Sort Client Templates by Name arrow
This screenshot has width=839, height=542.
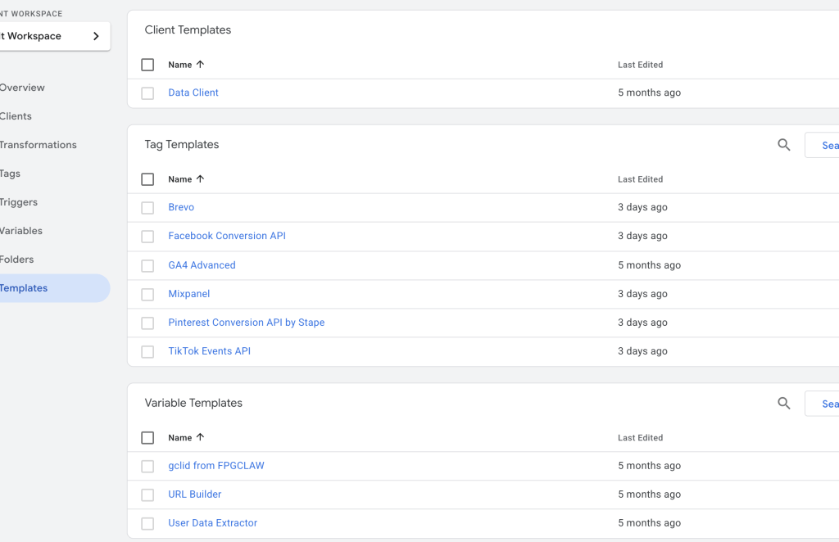pos(200,64)
